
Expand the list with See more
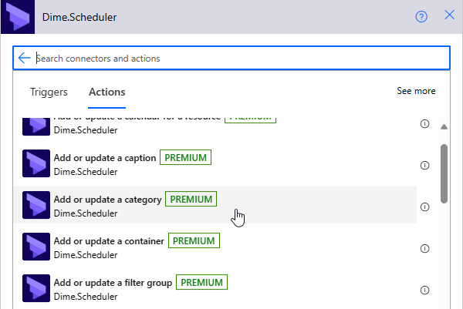click(x=416, y=91)
